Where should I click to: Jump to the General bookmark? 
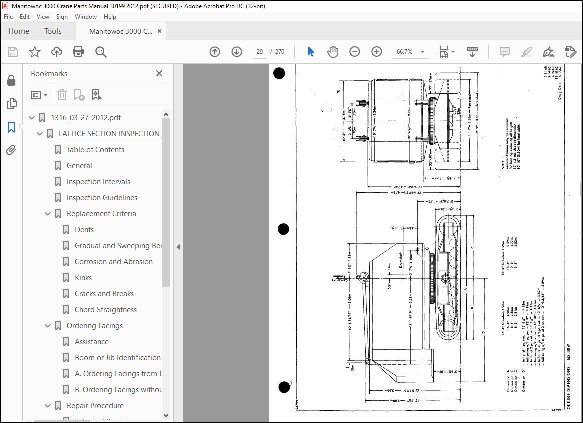pos(79,166)
